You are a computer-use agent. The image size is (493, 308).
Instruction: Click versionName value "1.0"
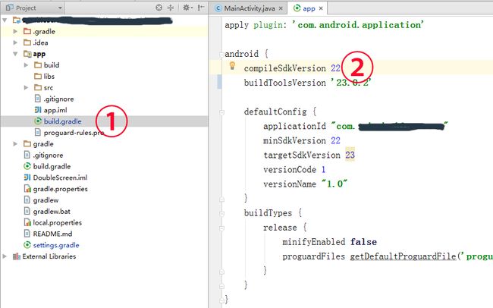point(334,184)
